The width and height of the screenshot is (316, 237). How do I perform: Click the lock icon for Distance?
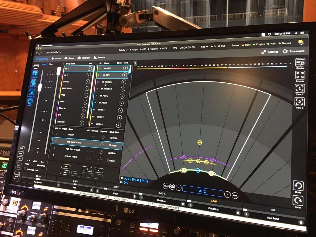coord(183,204)
